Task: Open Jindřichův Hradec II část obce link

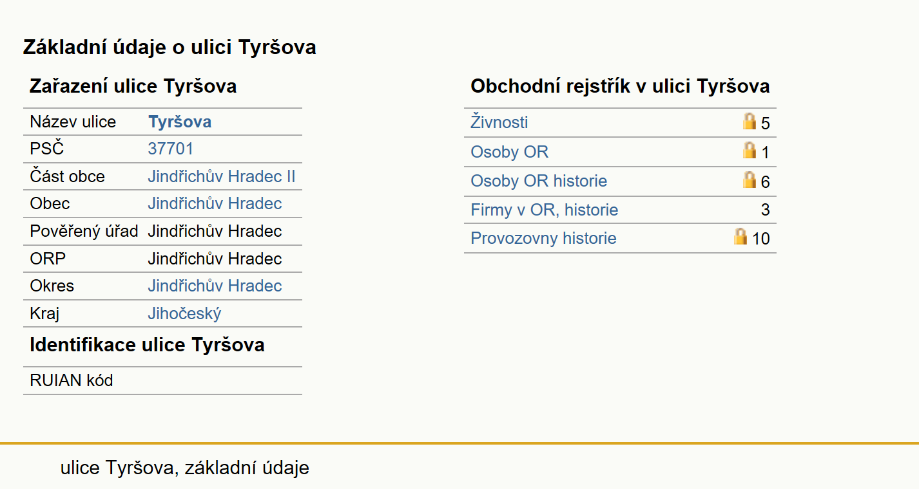Action: pos(222,176)
